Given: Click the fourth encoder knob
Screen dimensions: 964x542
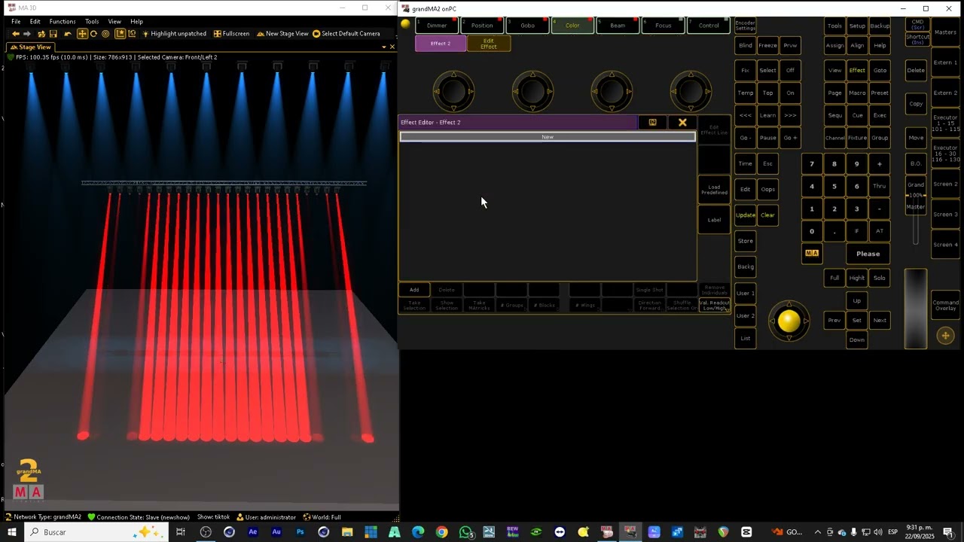Looking at the screenshot, I should coord(691,91).
